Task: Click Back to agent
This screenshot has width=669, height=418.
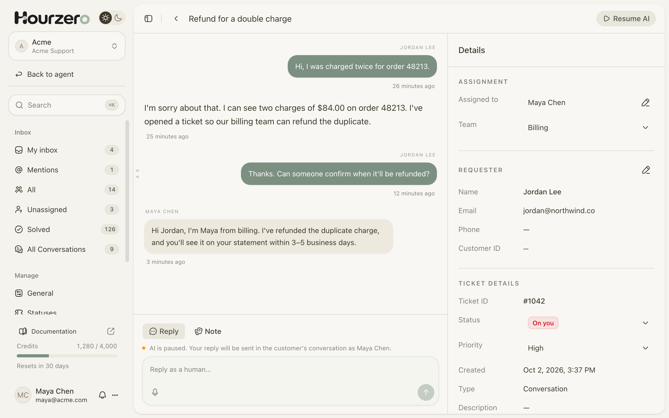Action: (67, 74)
